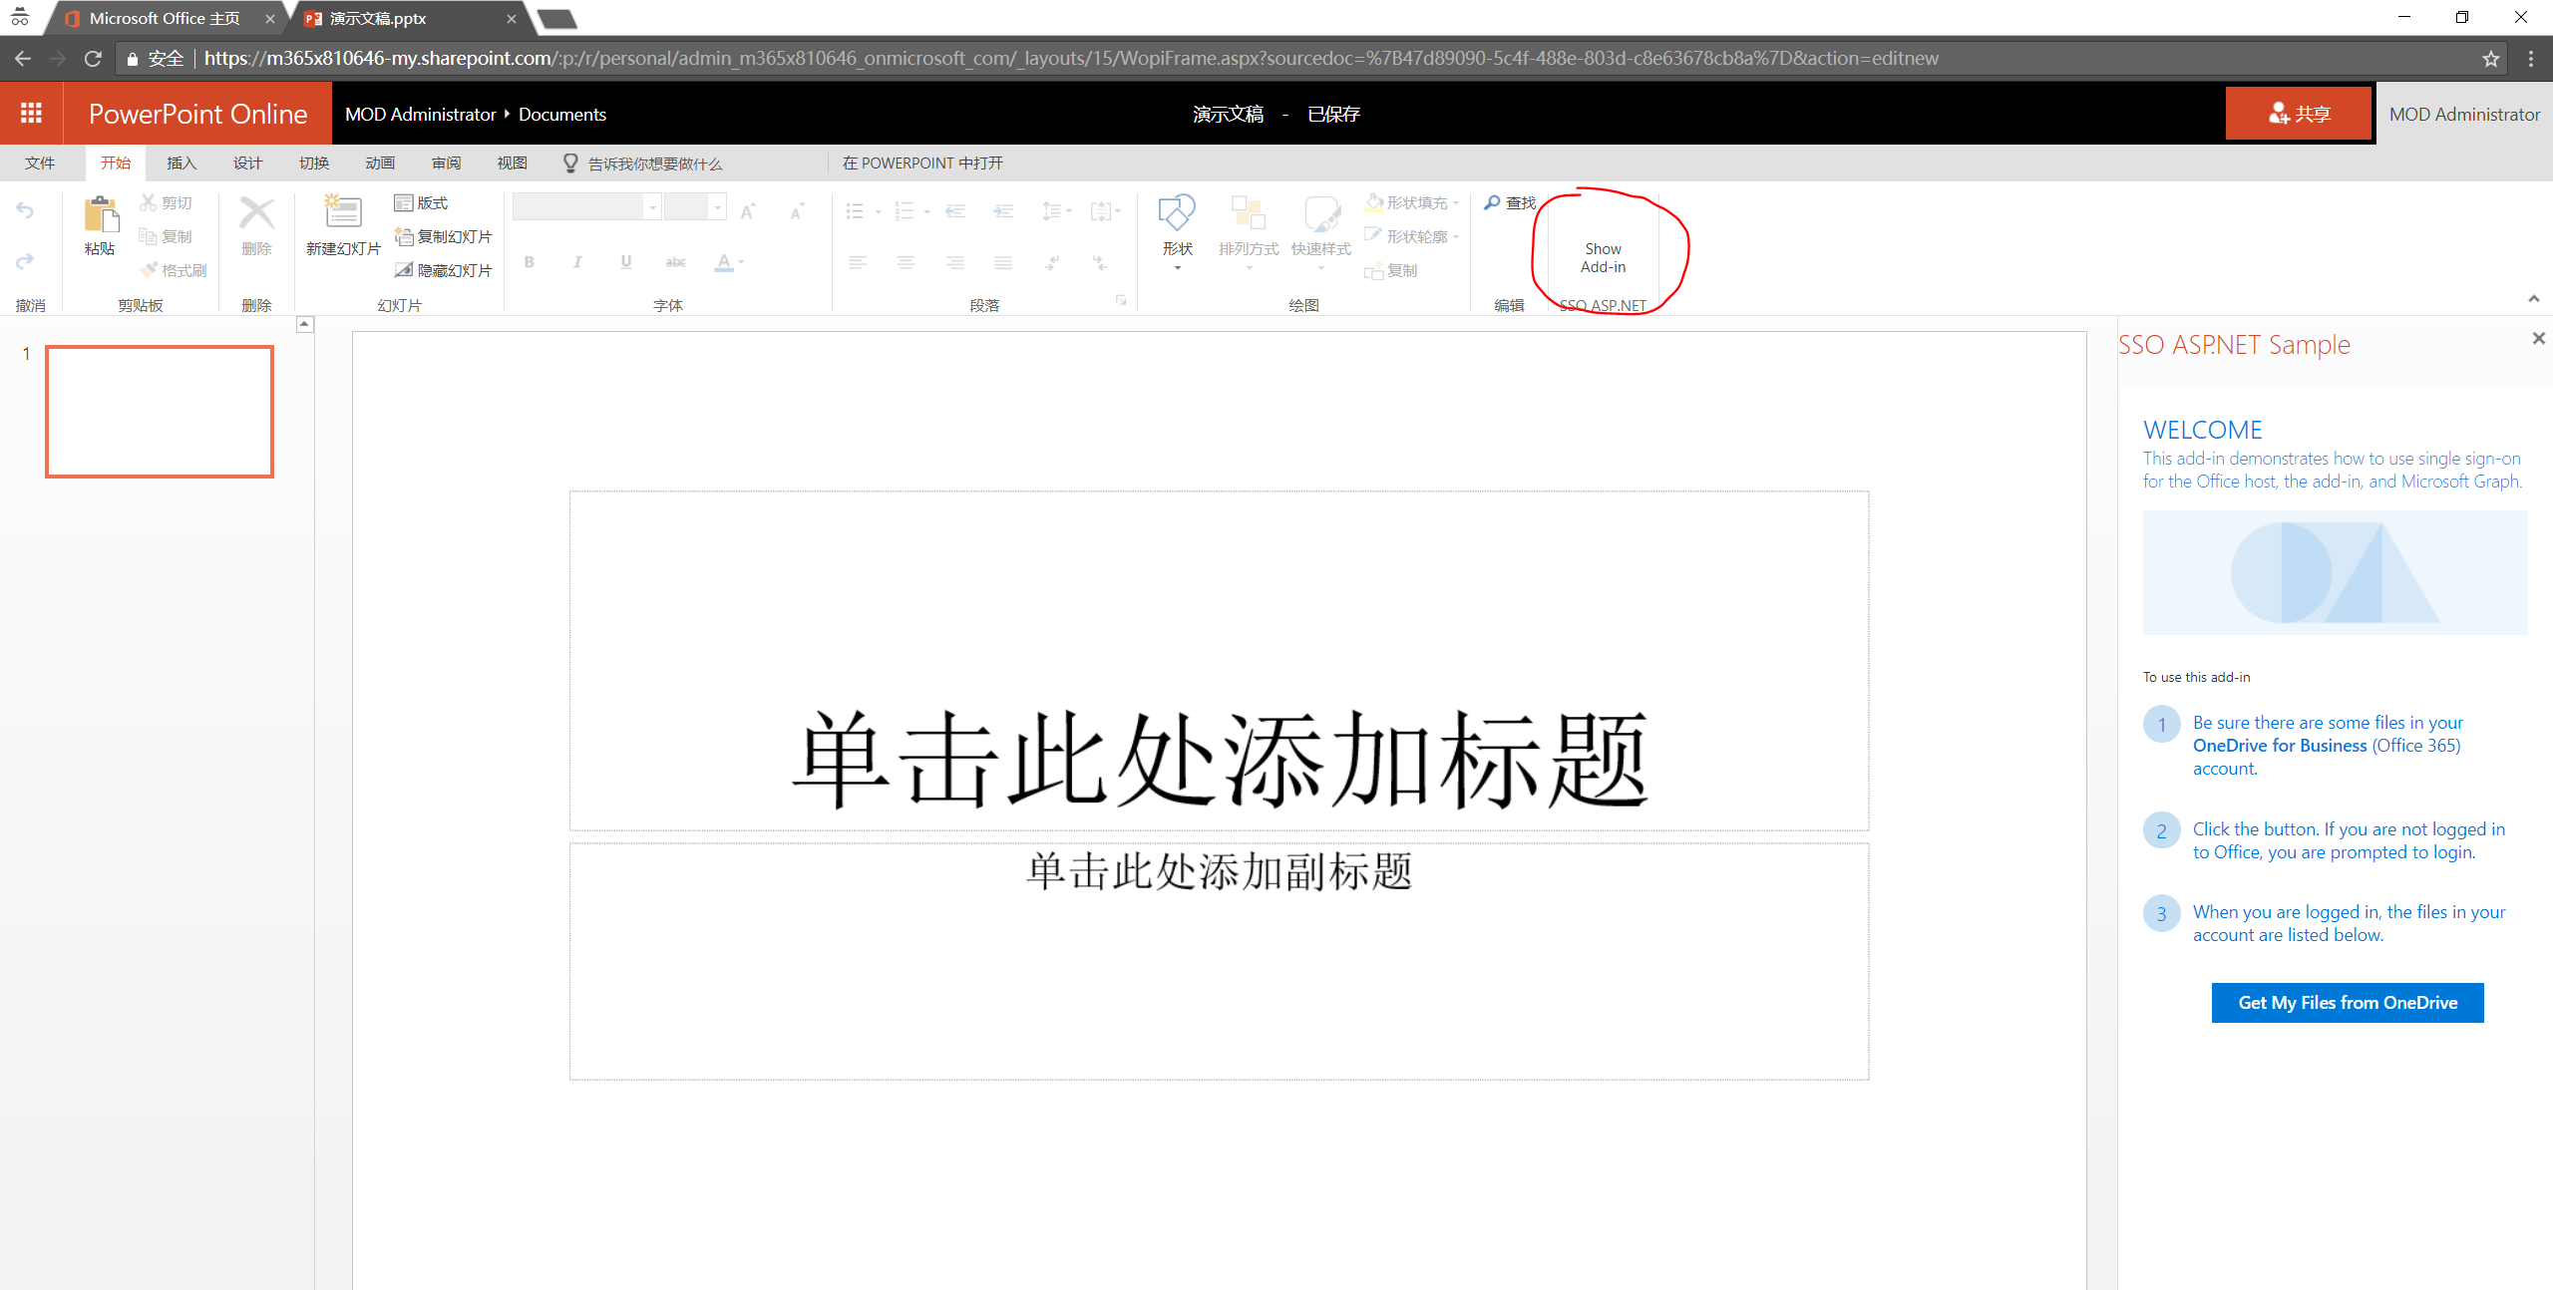Click the 隐藏幻灯片 (Hide Slide) icon
Viewport: 2553px width, 1290px height.
[403, 269]
